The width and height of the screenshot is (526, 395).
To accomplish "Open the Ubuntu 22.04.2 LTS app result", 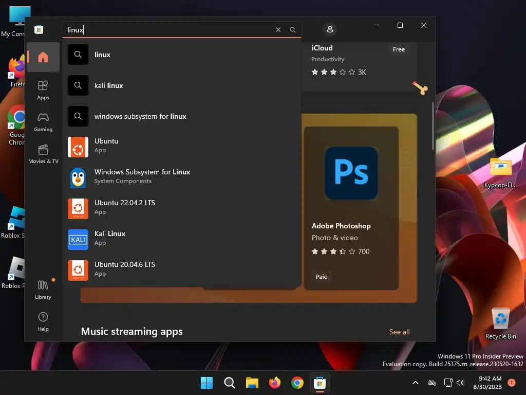I will click(x=182, y=209).
